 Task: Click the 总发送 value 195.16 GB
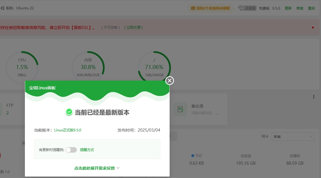pos(246,163)
